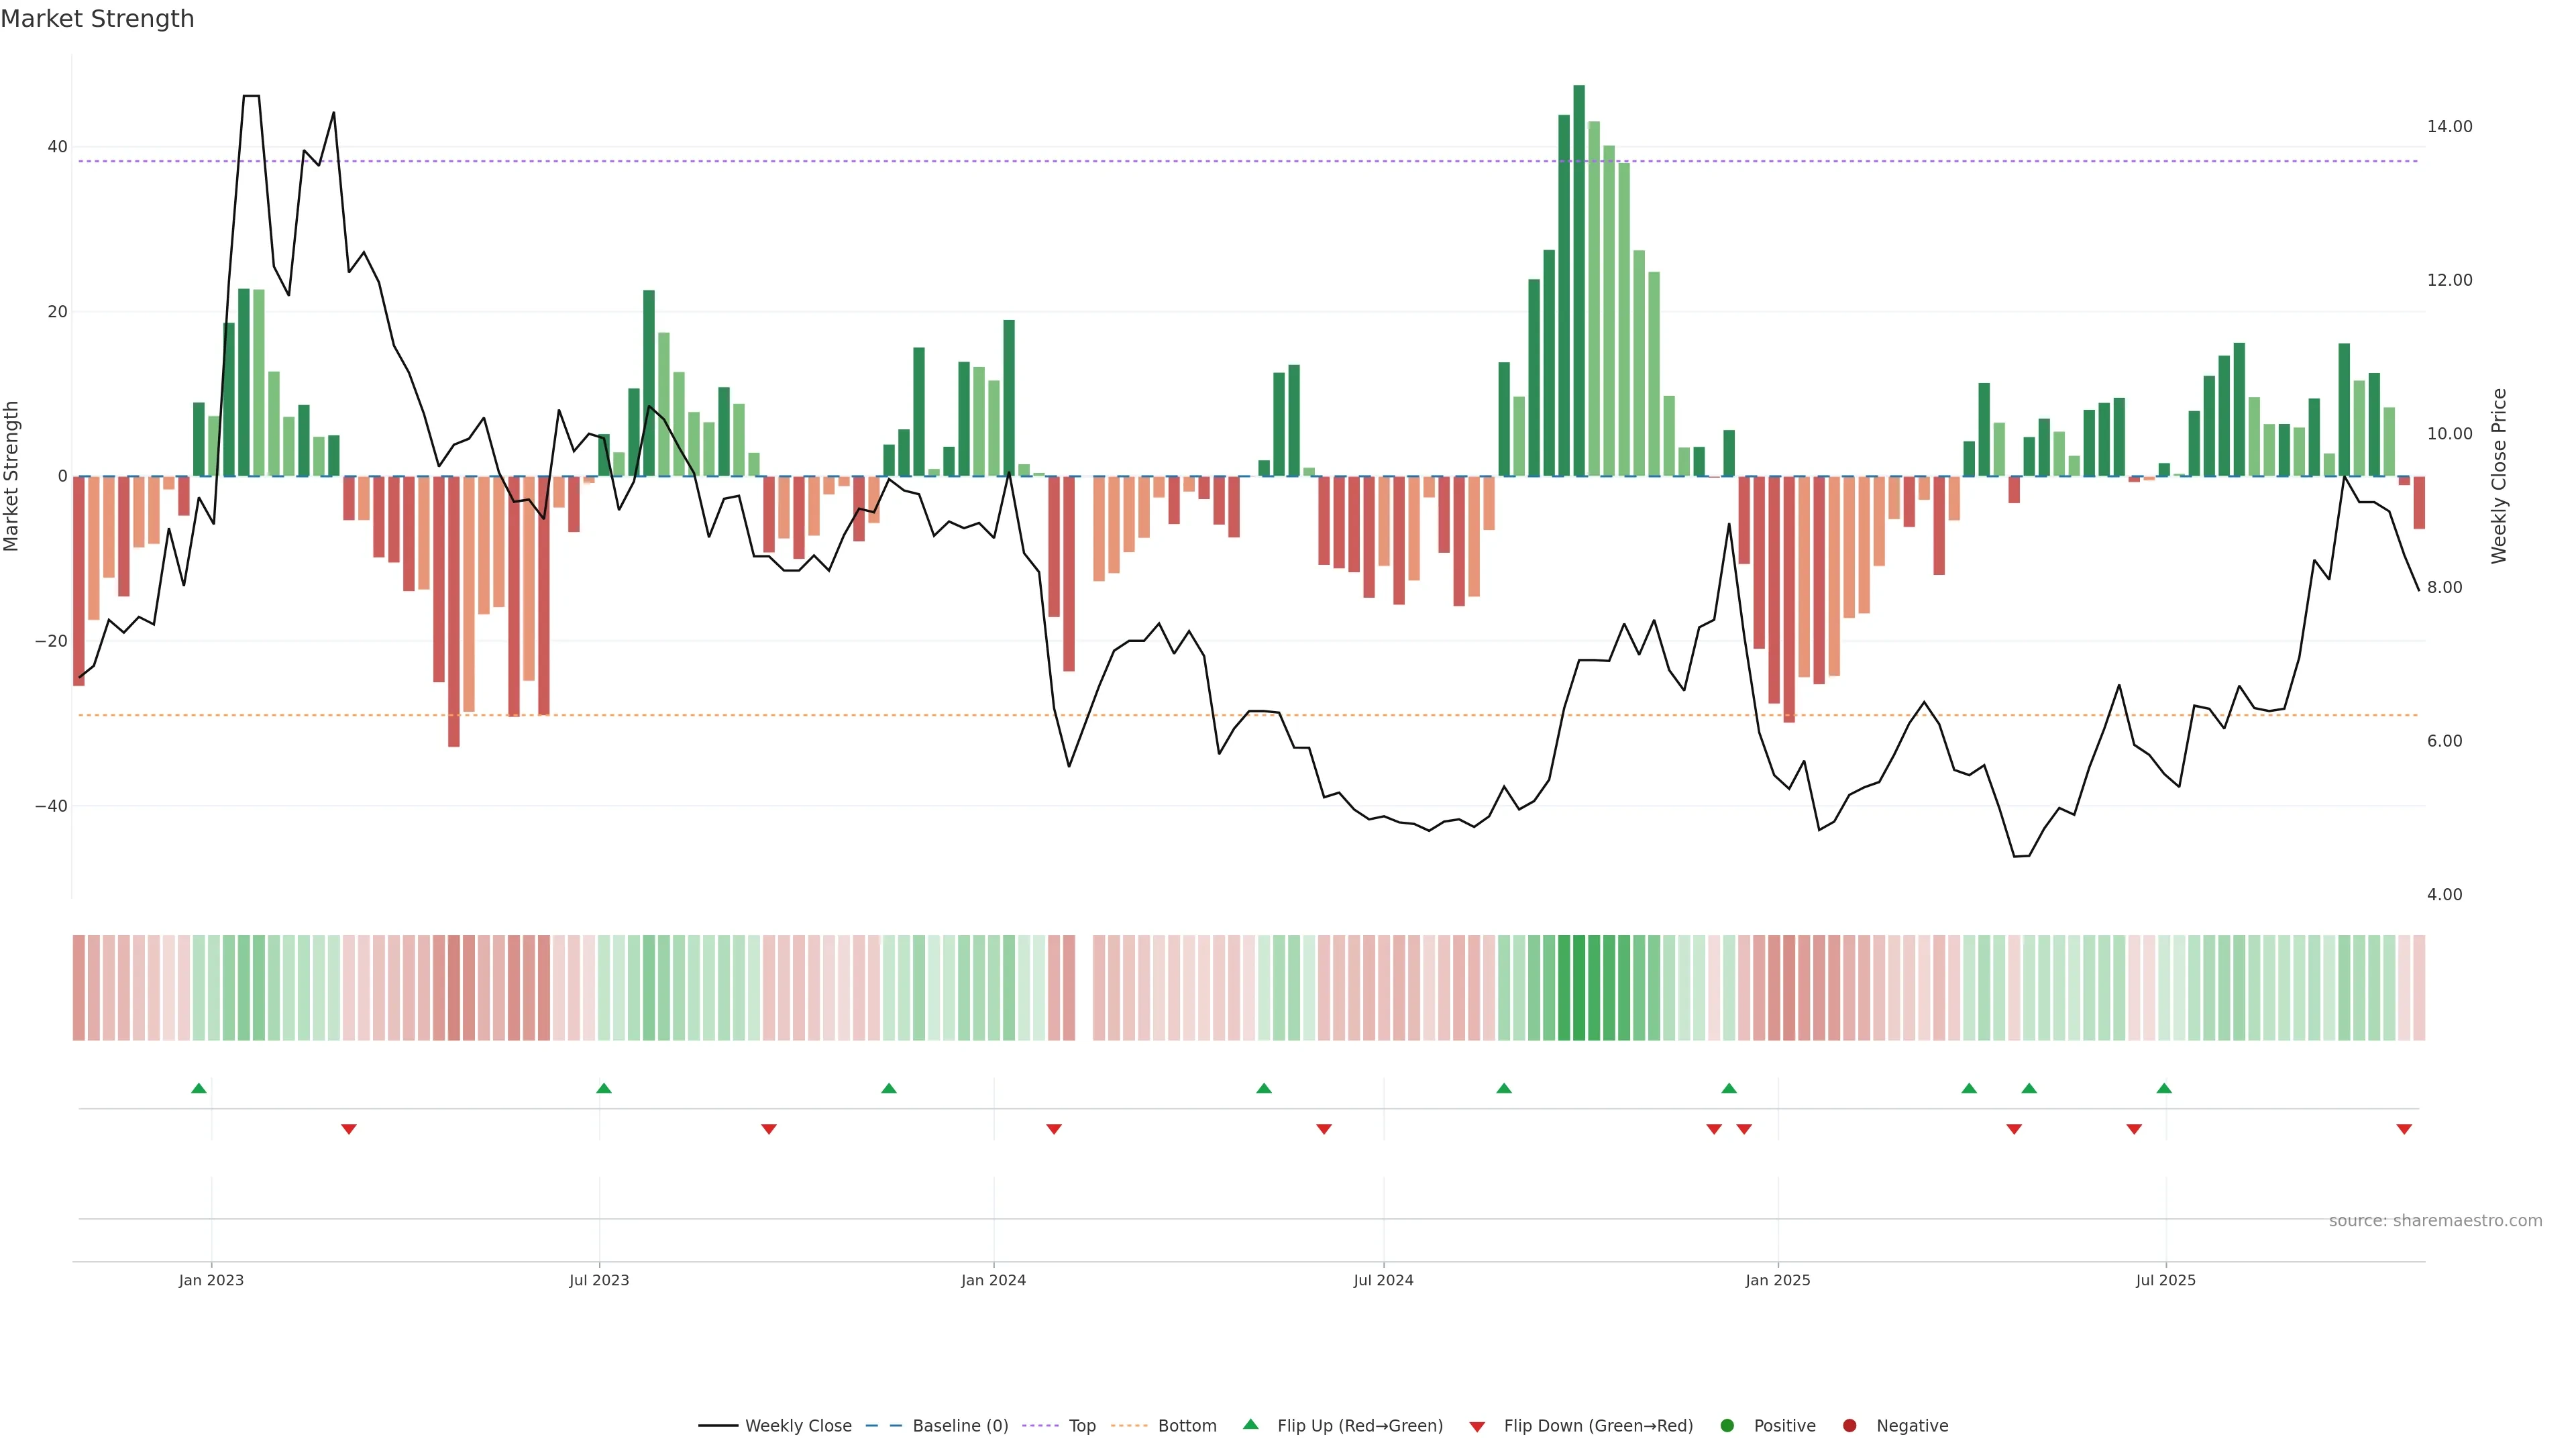Image resolution: width=2576 pixels, height=1449 pixels.
Task: Click the green Flip Up triangle legend icon
Action: click(x=1250, y=1424)
